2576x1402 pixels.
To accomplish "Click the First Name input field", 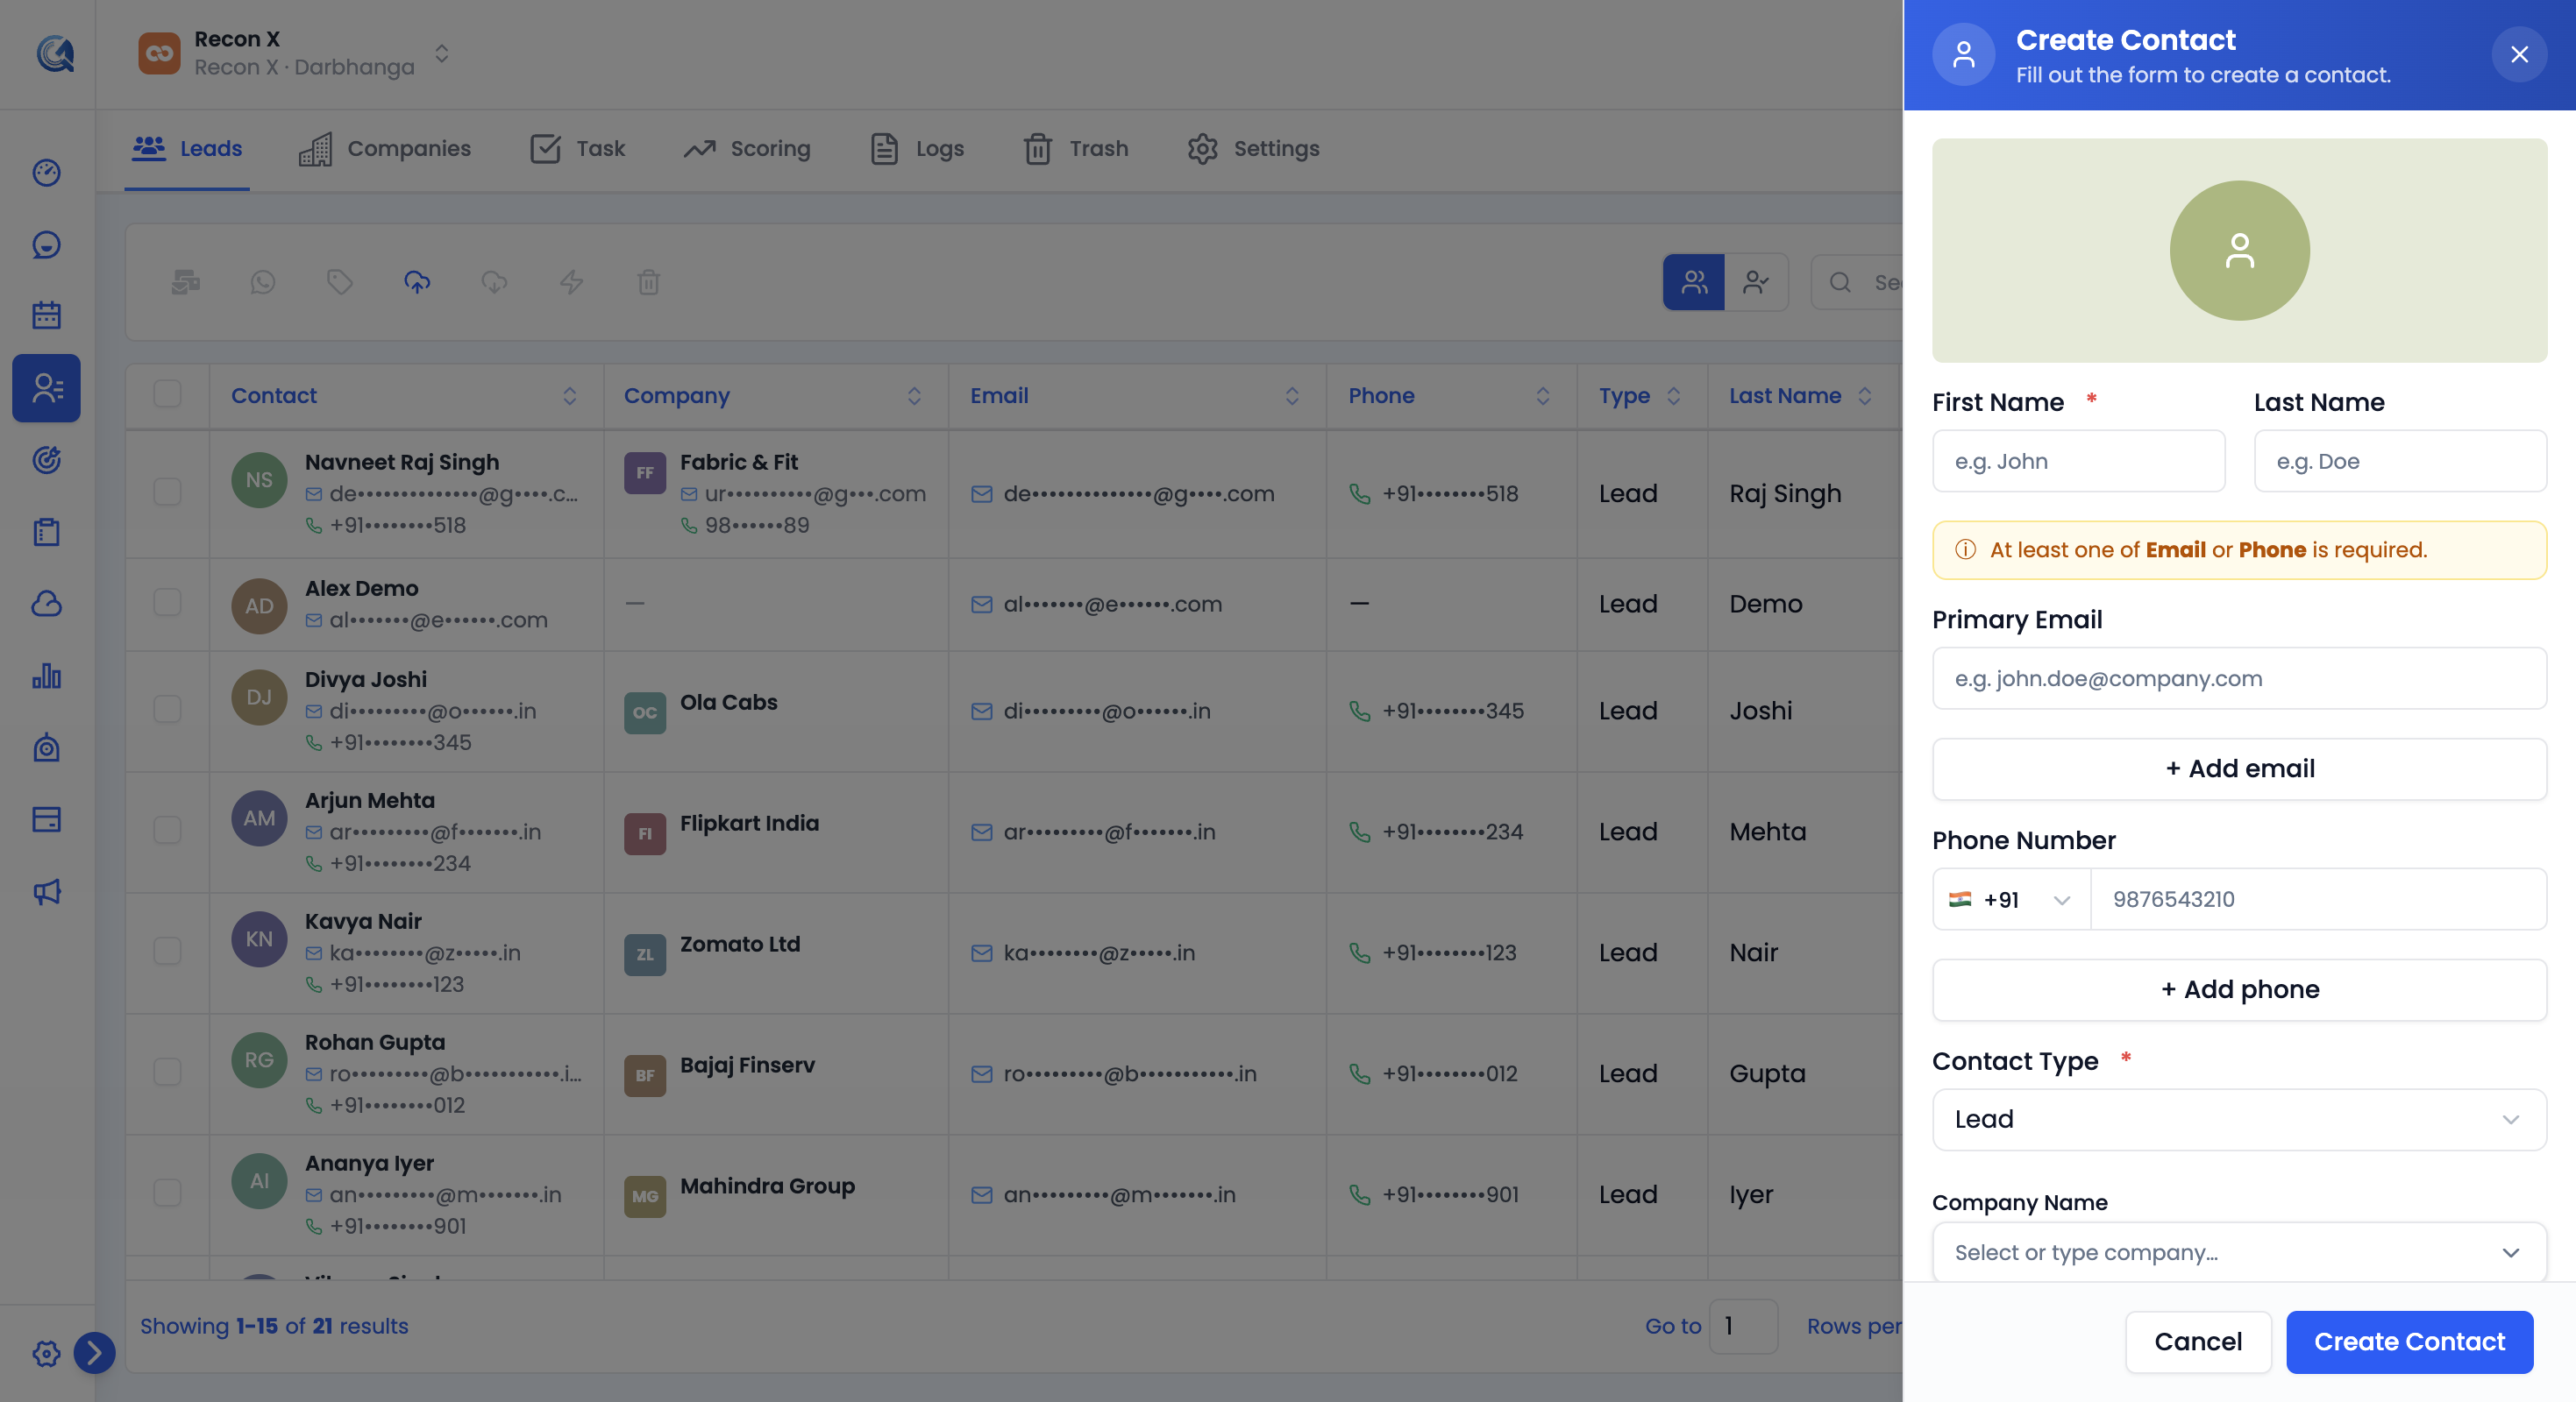I will point(2078,461).
